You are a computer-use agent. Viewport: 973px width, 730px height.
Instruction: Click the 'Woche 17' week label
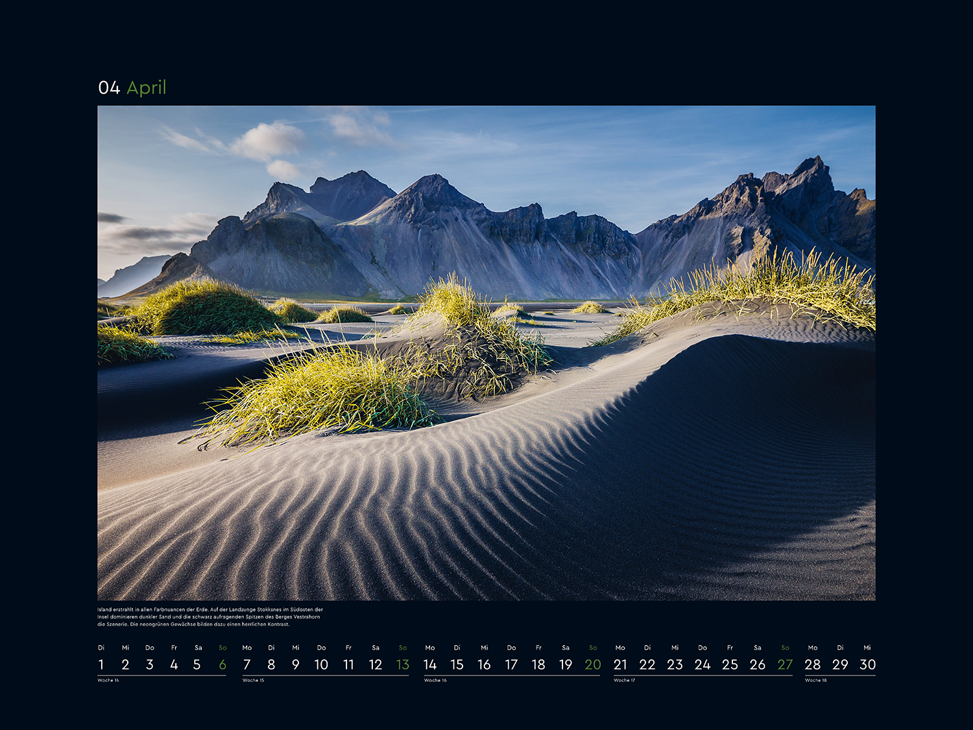click(624, 681)
